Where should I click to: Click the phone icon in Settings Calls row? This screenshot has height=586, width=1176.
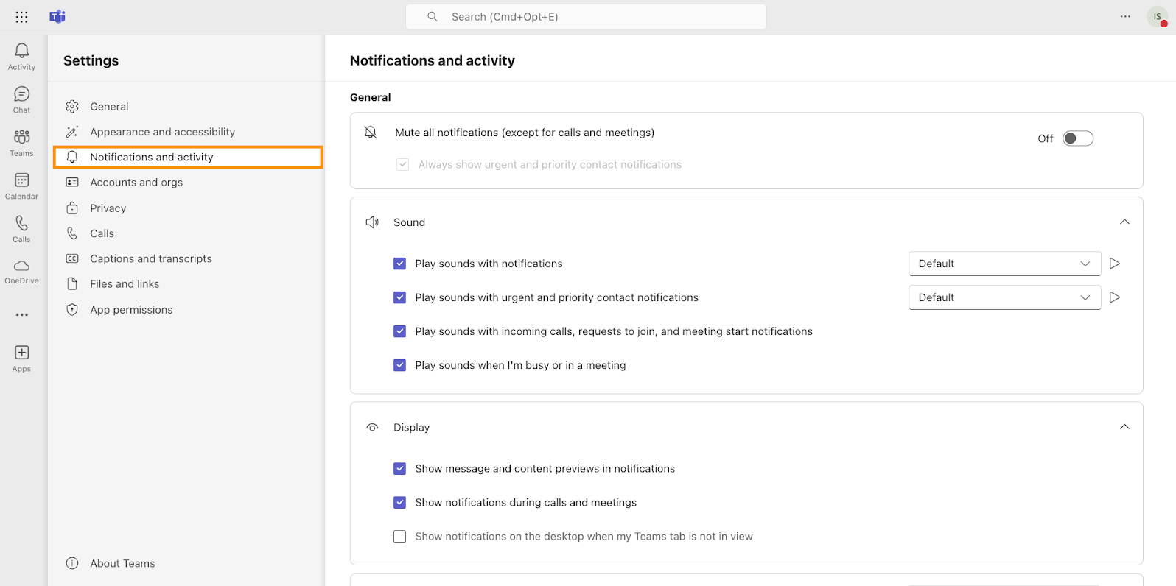tap(72, 233)
